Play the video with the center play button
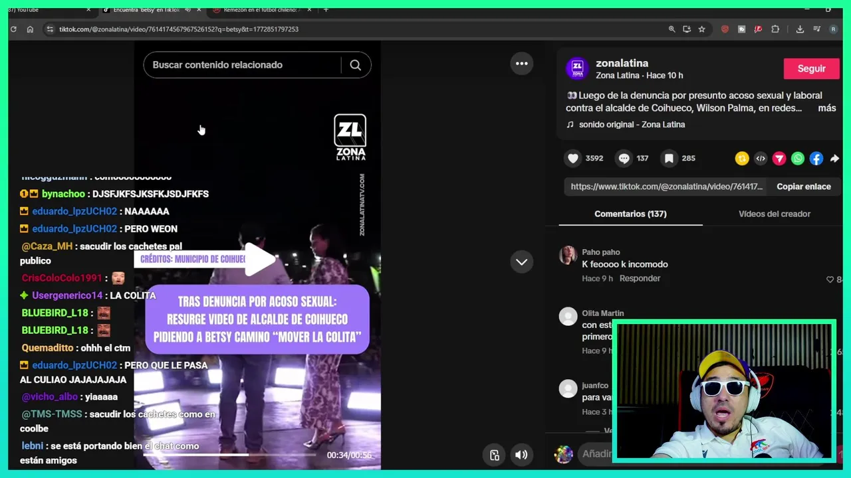Image resolution: width=851 pixels, height=478 pixels. (x=260, y=258)
